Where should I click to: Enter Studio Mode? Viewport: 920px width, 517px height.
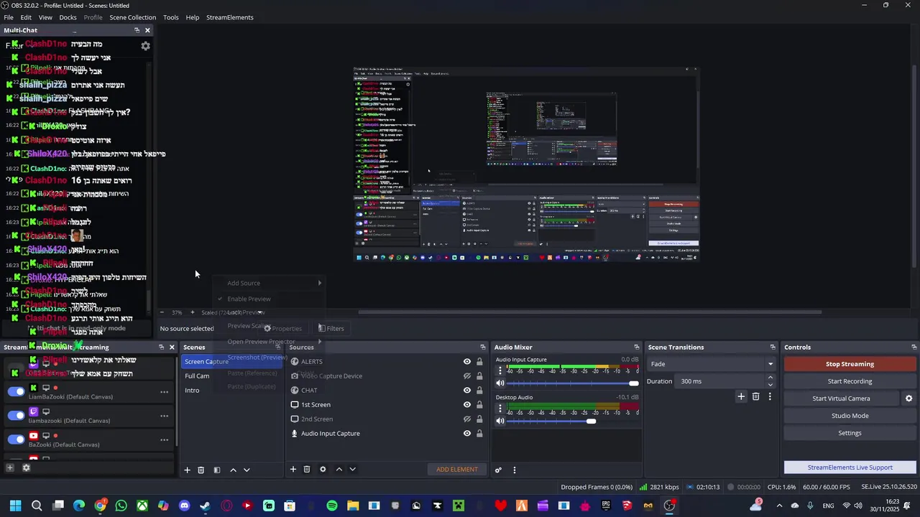[x=850, y=416]
